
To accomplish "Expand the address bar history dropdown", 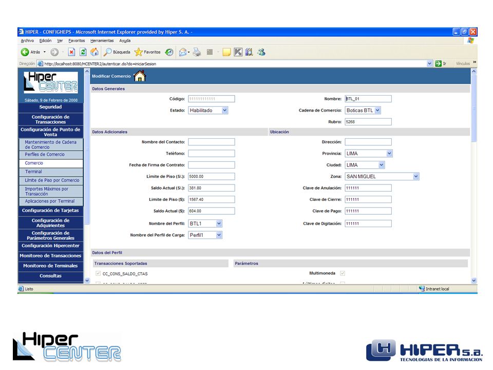I will click(x=429, y=64).
